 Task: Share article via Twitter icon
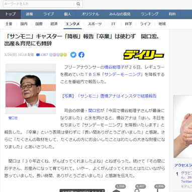(x=73, y=55)
